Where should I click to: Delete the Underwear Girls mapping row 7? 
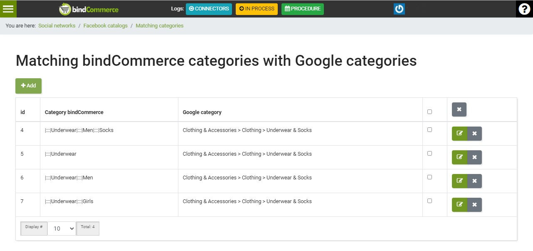point(474,205)
